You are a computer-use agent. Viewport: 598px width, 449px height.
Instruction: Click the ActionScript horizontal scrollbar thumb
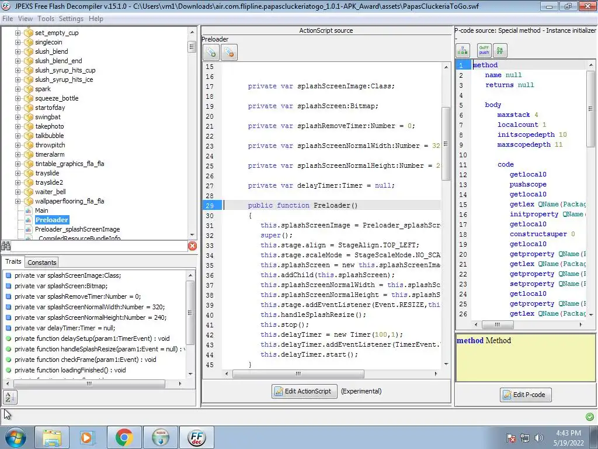point(298,374)
